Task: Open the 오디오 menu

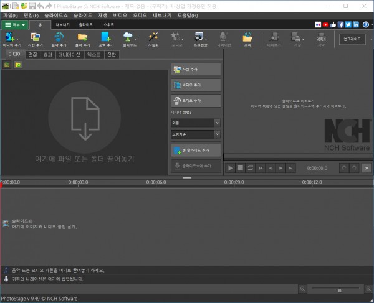Action: pos(140,16)
